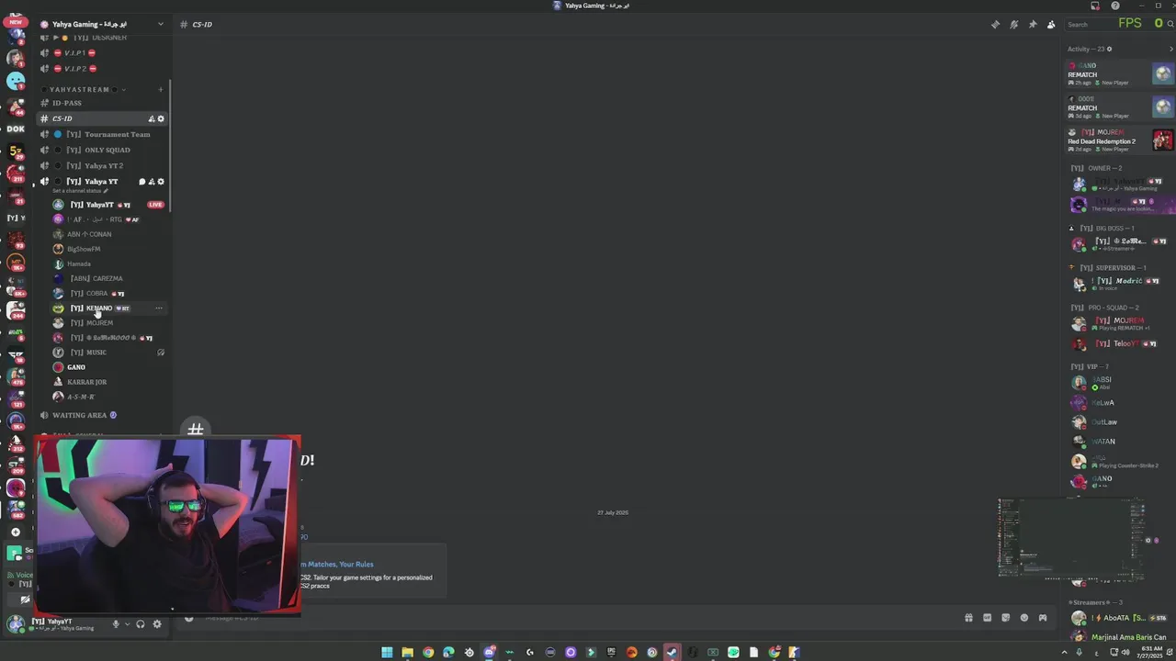Toggle the member list icon
The height and width of the screenshot is (661, 1176).
(1051, 25)
